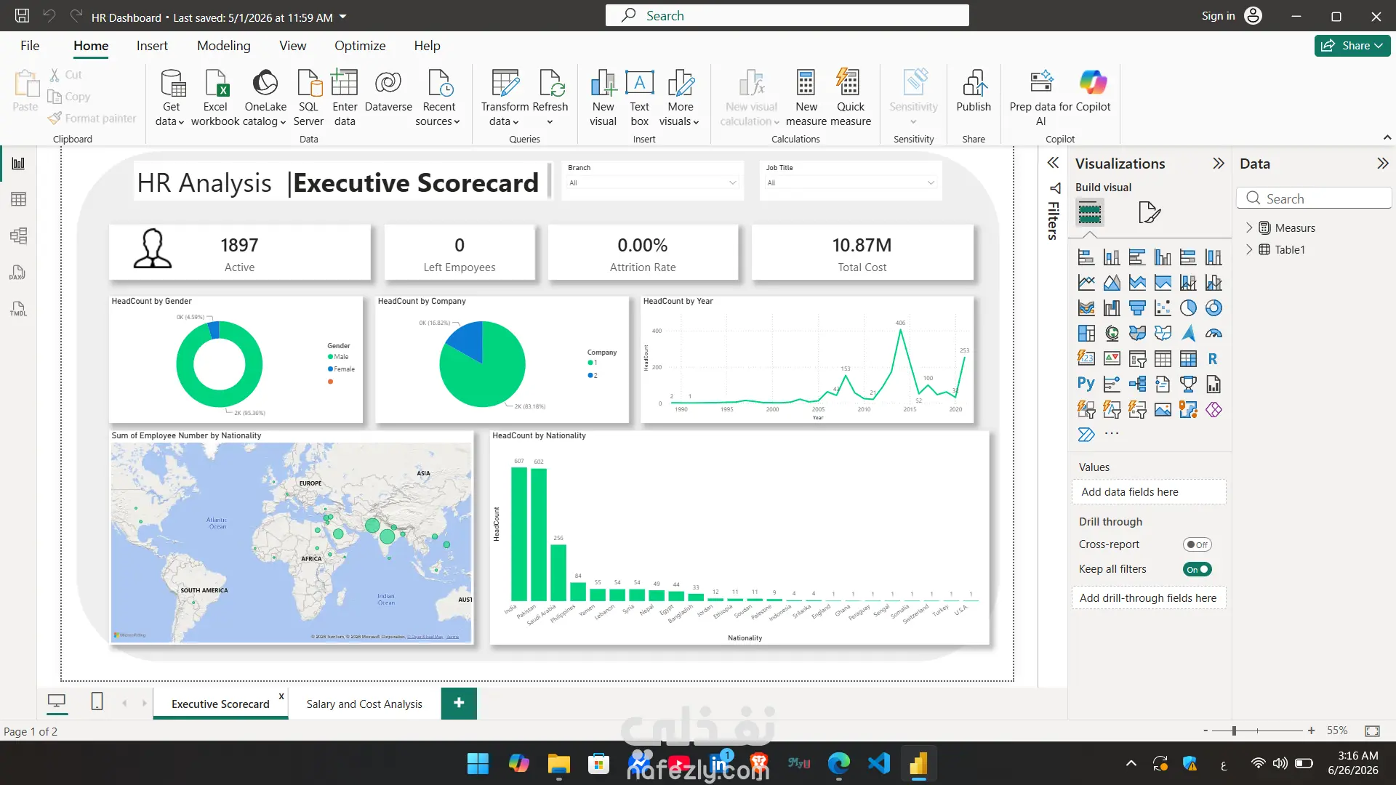Viewport: 1396px width, 785px height.
Task: Click Sign in
Action: pyautogui.click(x=1218, y=16)
